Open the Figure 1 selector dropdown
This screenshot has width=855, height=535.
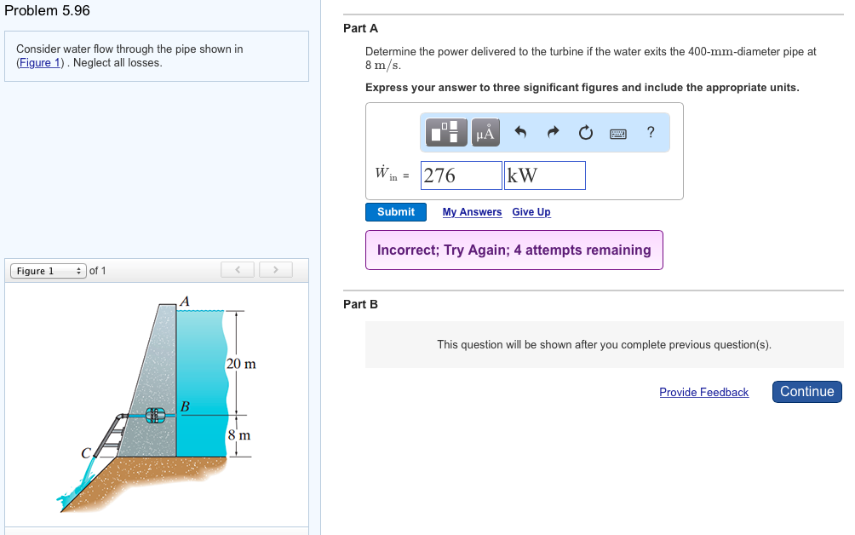tap(45, 270)
